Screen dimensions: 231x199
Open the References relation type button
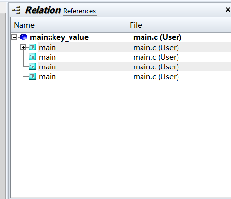pyautogui.click(x=80, y=11)
